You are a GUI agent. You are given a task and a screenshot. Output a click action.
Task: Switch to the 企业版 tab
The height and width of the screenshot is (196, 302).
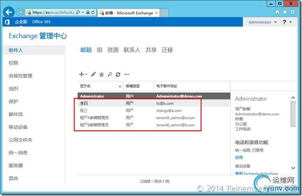pyautogui.click(x=21, y=22)
